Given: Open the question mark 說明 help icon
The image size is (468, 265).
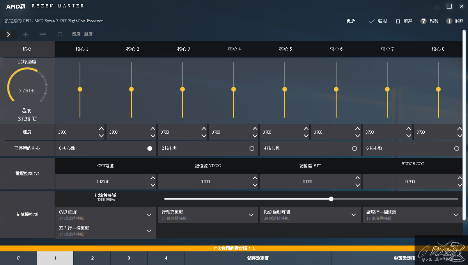Looking at the screenshot, I should click(x=423, y=21).
